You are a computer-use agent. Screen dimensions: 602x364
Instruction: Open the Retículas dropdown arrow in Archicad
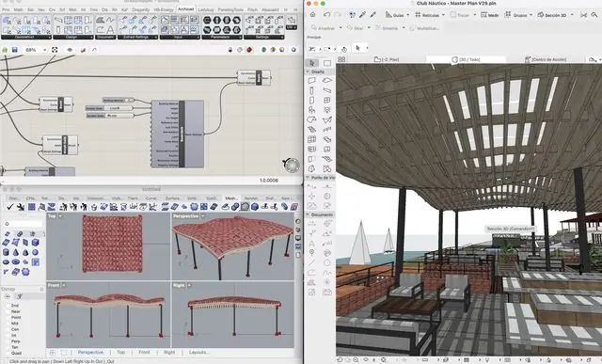pos(443,15)
